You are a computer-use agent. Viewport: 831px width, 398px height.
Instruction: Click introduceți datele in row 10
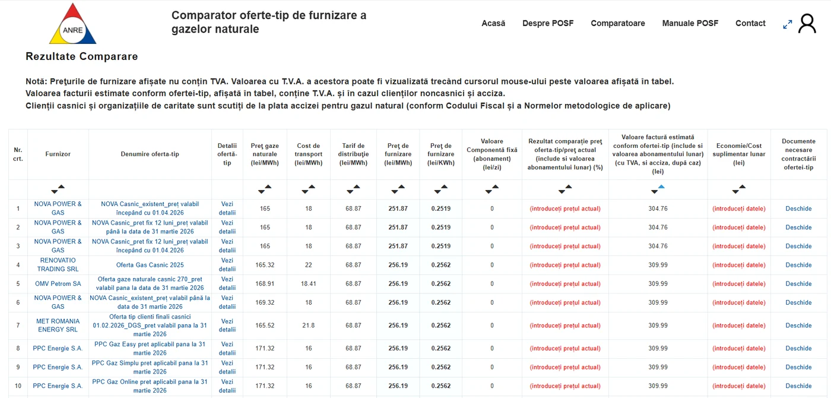[x=739, y=386]
